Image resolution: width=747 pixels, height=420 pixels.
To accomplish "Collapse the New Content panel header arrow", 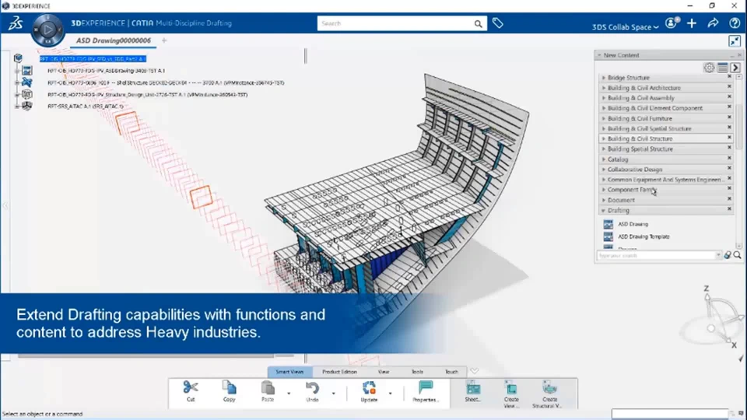I will click(x=599, y=55).
